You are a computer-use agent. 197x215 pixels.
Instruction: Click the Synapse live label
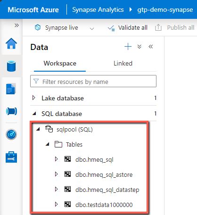[x=62, y=28]
